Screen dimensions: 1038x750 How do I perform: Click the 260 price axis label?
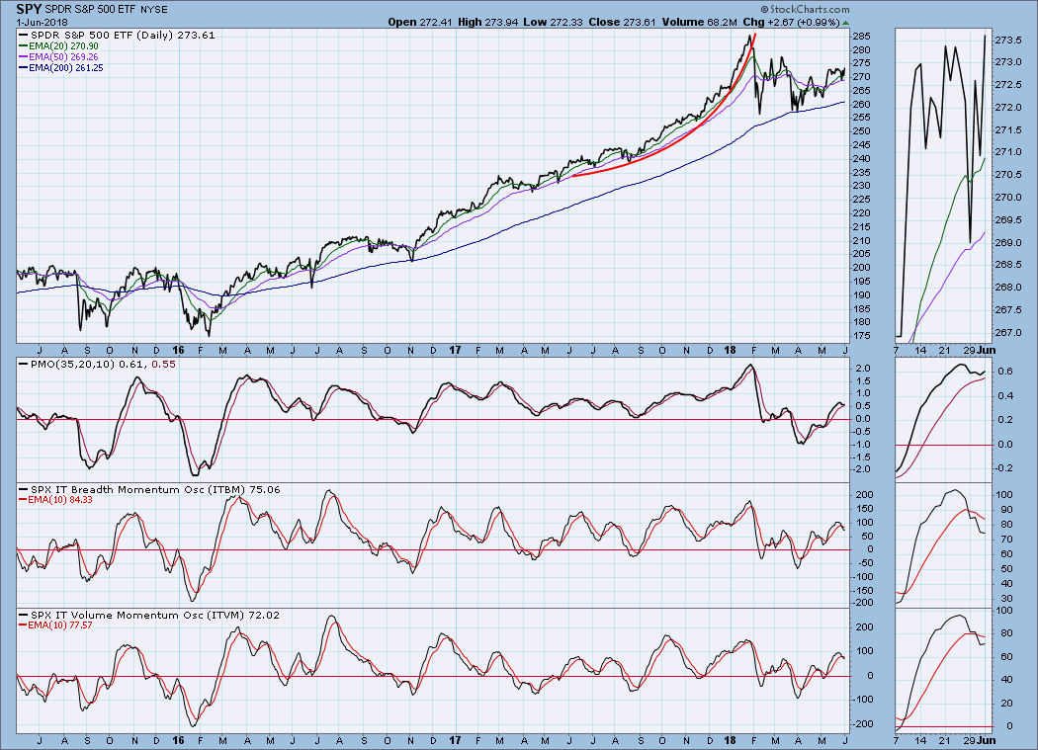(862, 105)
